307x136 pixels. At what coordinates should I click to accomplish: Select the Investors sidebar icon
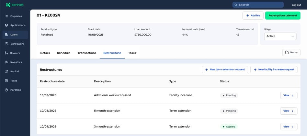click(6, 62)
